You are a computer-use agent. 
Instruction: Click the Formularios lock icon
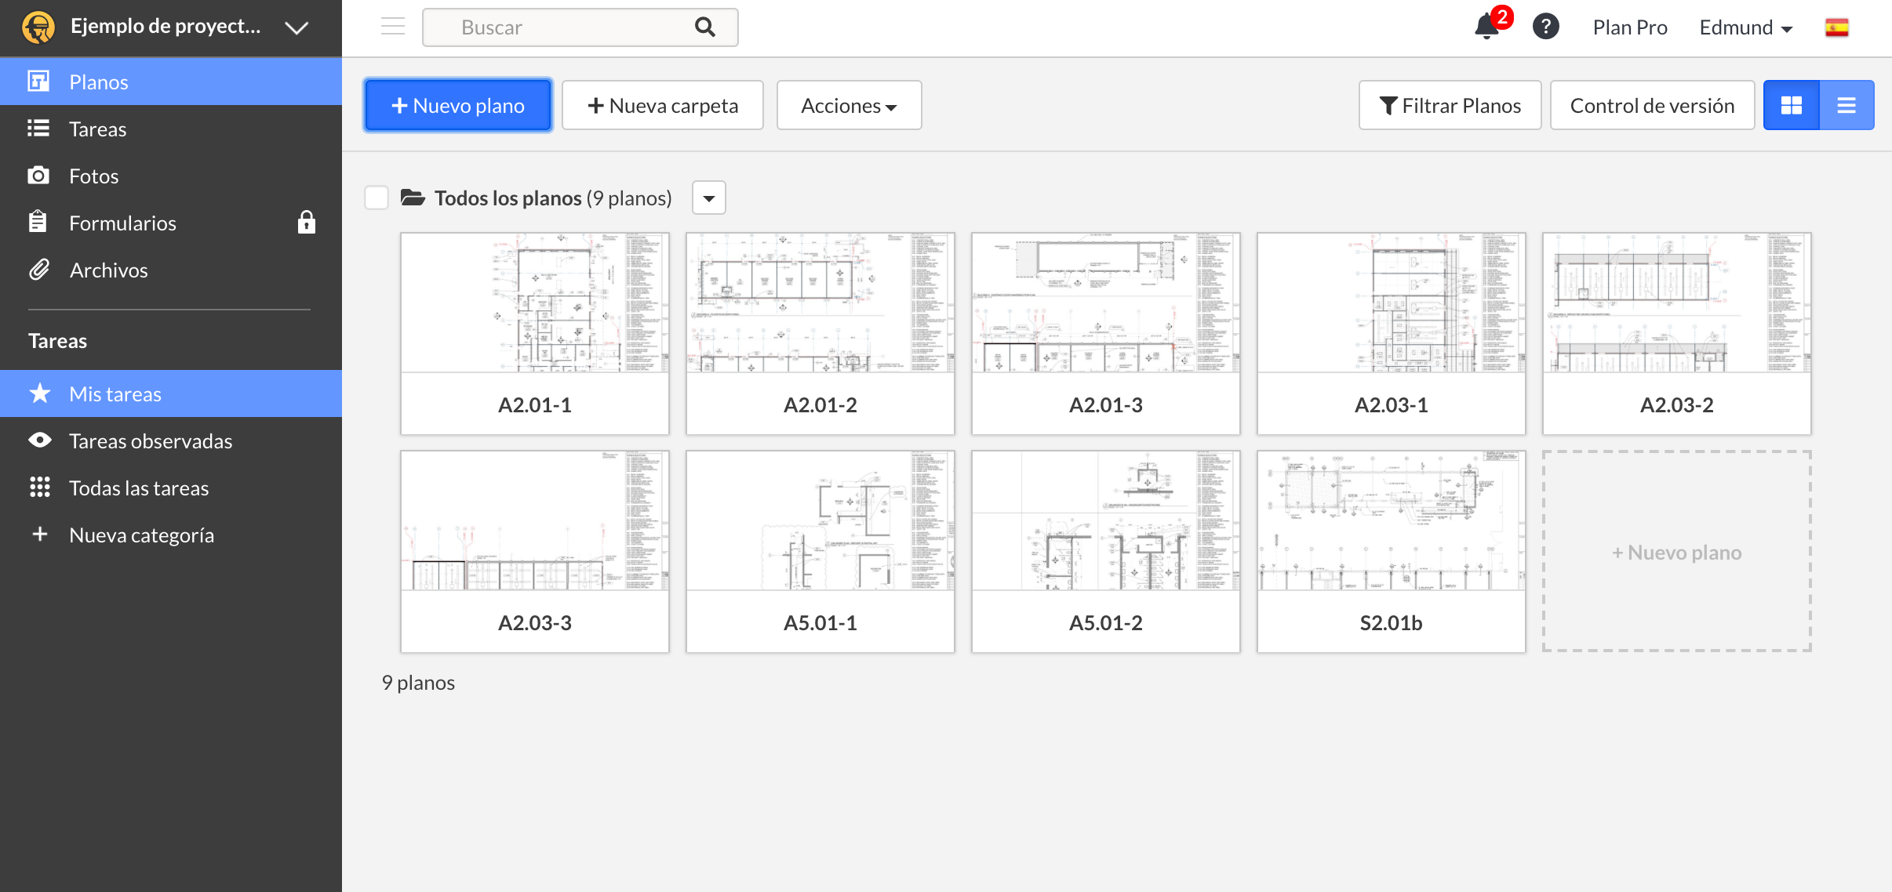click(307, 223)
